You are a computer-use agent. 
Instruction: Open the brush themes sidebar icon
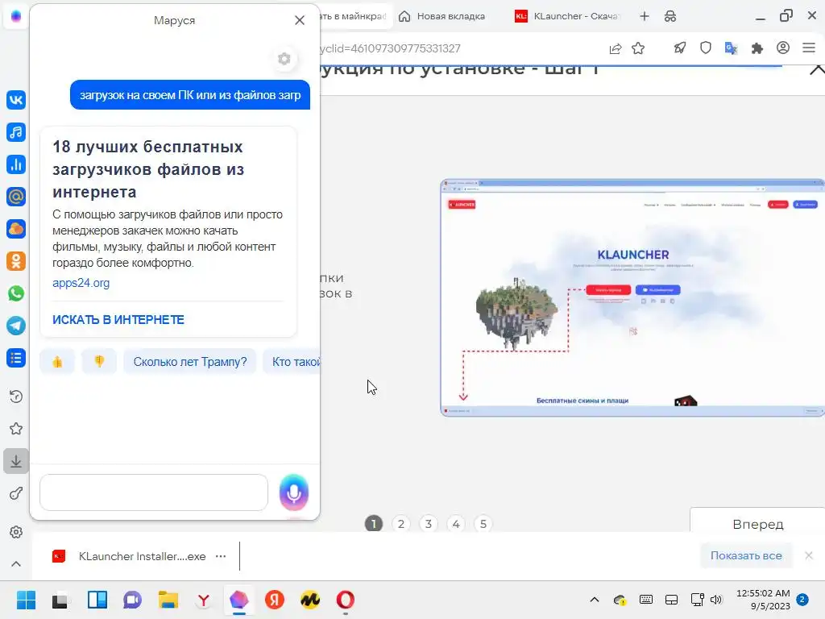point(16,493)
